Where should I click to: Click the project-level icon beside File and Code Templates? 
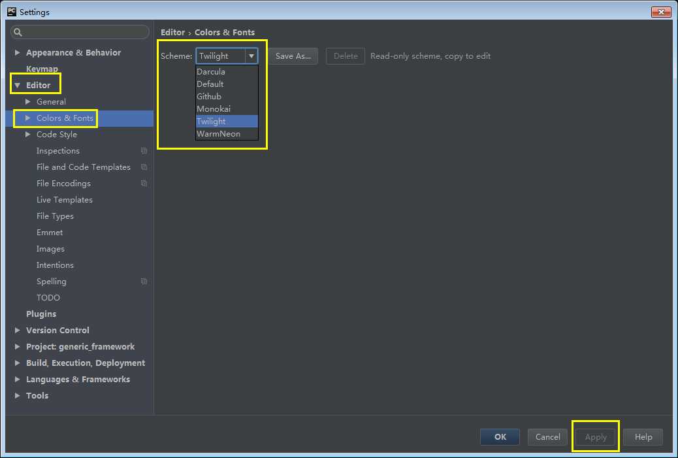point(144,167)
